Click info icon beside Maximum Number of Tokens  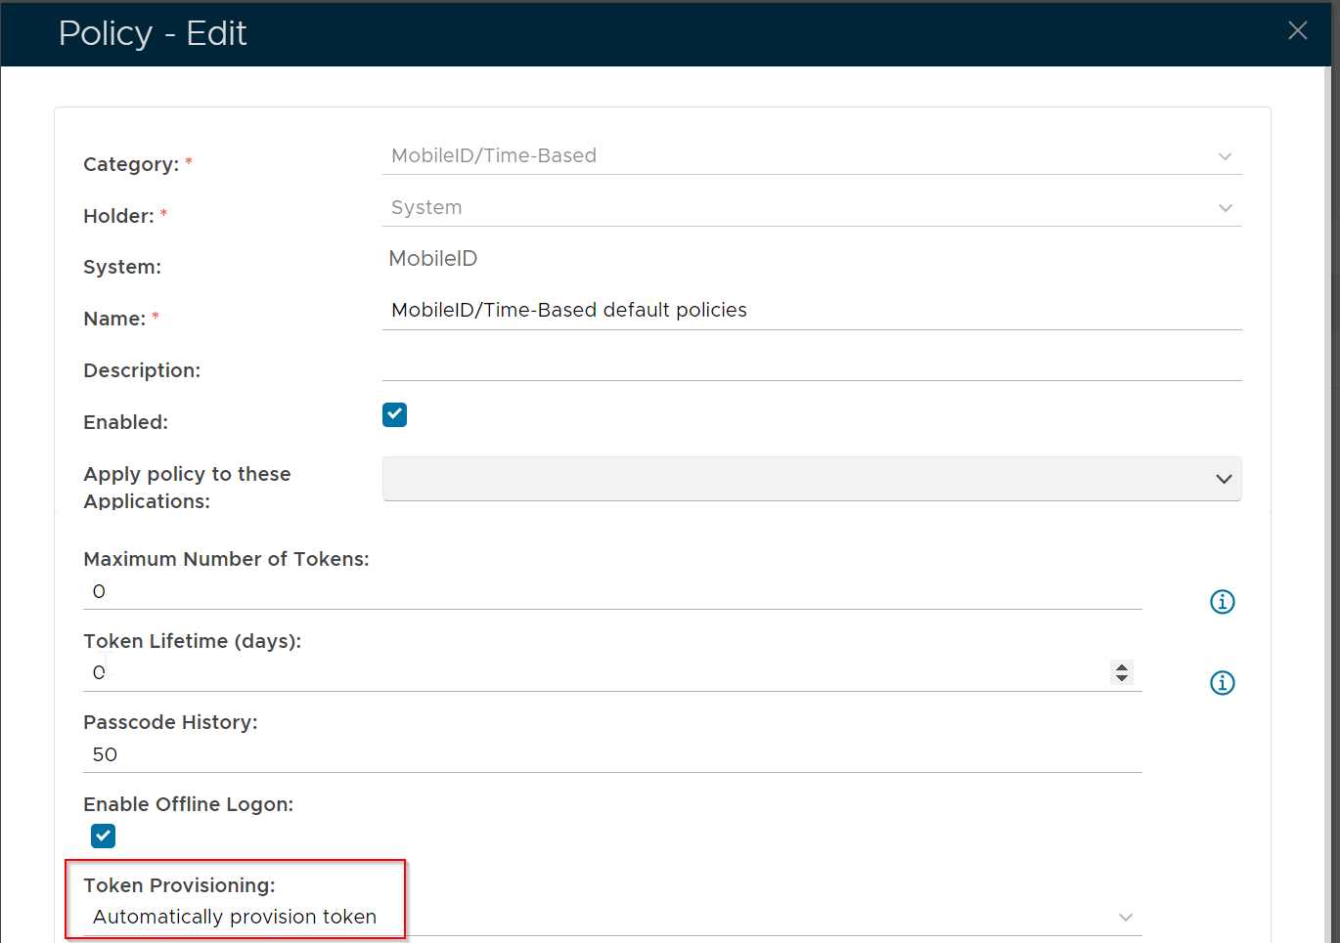point(1222,602)
